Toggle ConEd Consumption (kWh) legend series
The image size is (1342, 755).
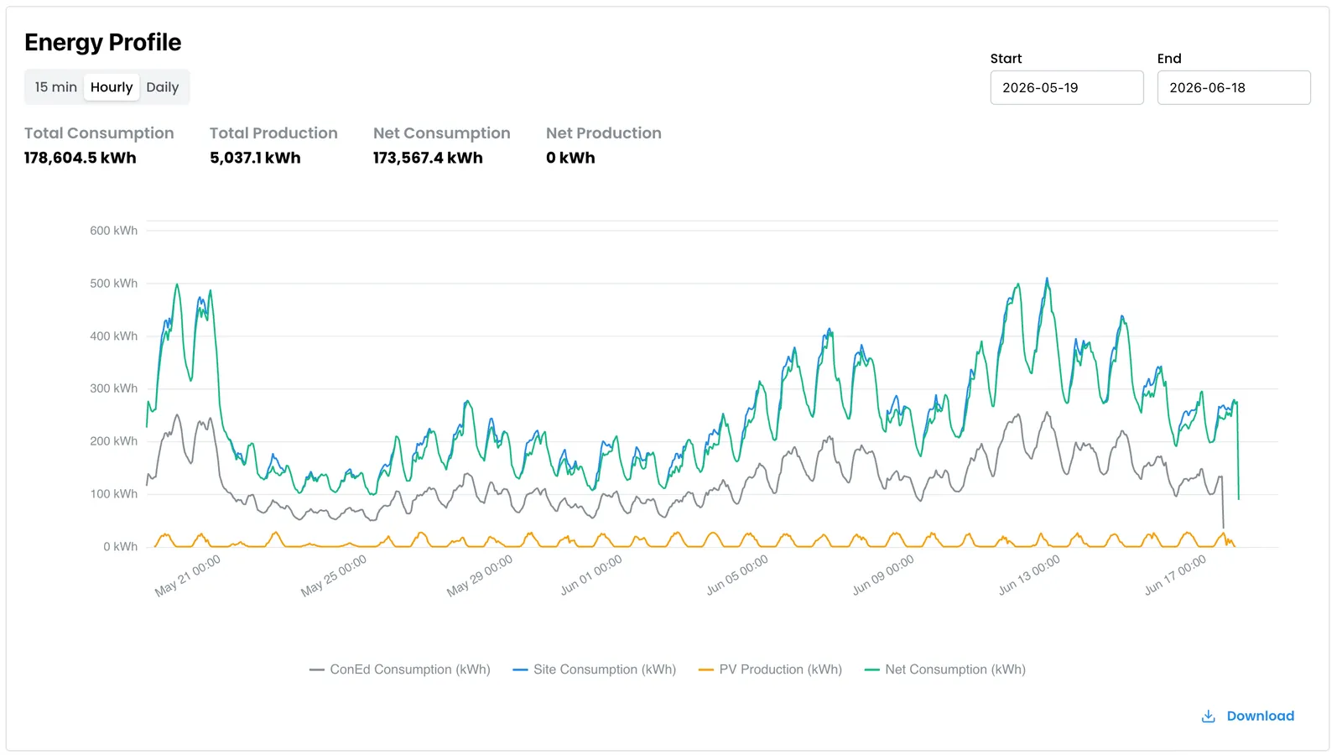pos(400,669)
